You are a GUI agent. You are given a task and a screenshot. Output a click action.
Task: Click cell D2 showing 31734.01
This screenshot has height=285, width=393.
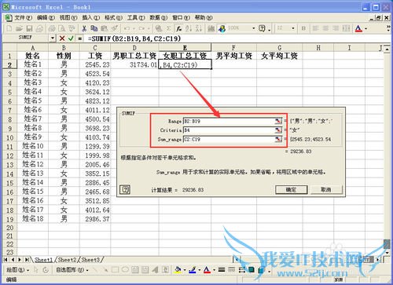pos(134,64)
